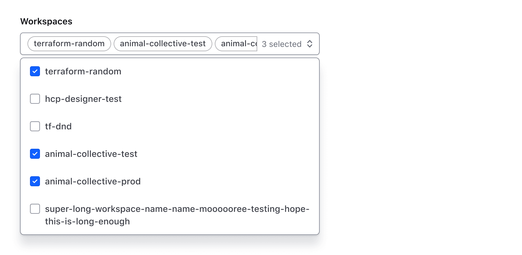Disable the animal-collective-prod checkbox
The height and width of the screenshot is (255, 522).
pyautogui.click(x=35, y=181)
